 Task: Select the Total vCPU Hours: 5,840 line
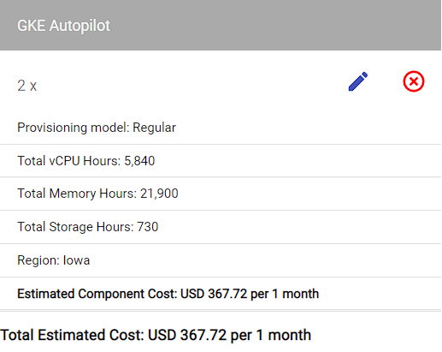click(x=221, y=161)
